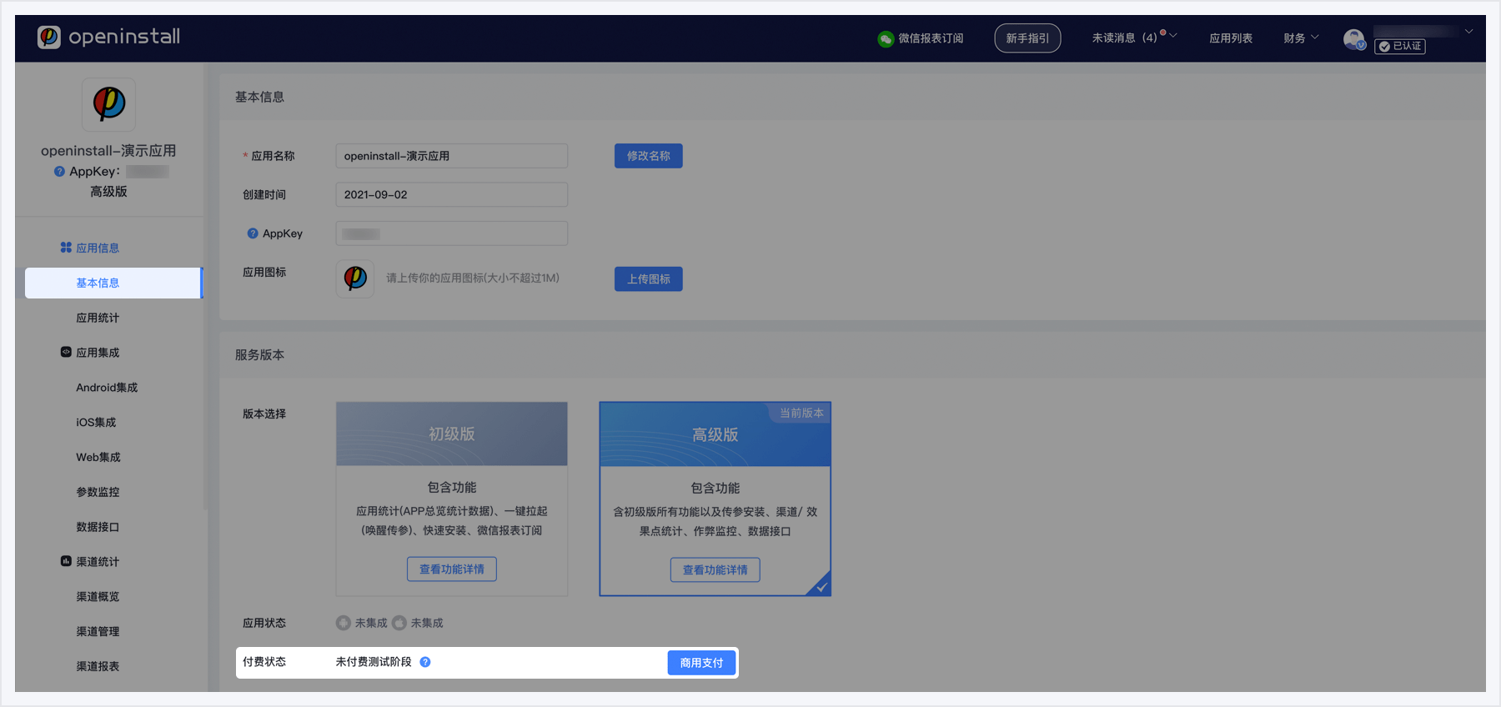Open the account dropdown chevron
Screen dimensions: 1501x707
[1468, 32]
